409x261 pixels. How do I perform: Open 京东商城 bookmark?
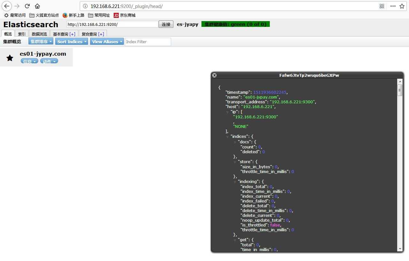pos(125,15)
